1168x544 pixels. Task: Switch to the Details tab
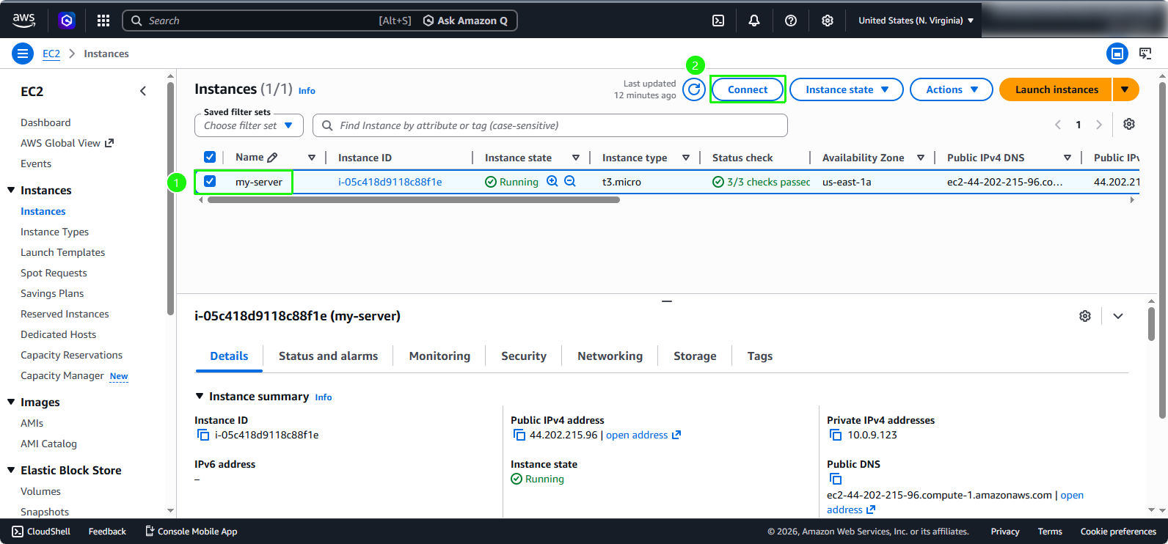229,356
